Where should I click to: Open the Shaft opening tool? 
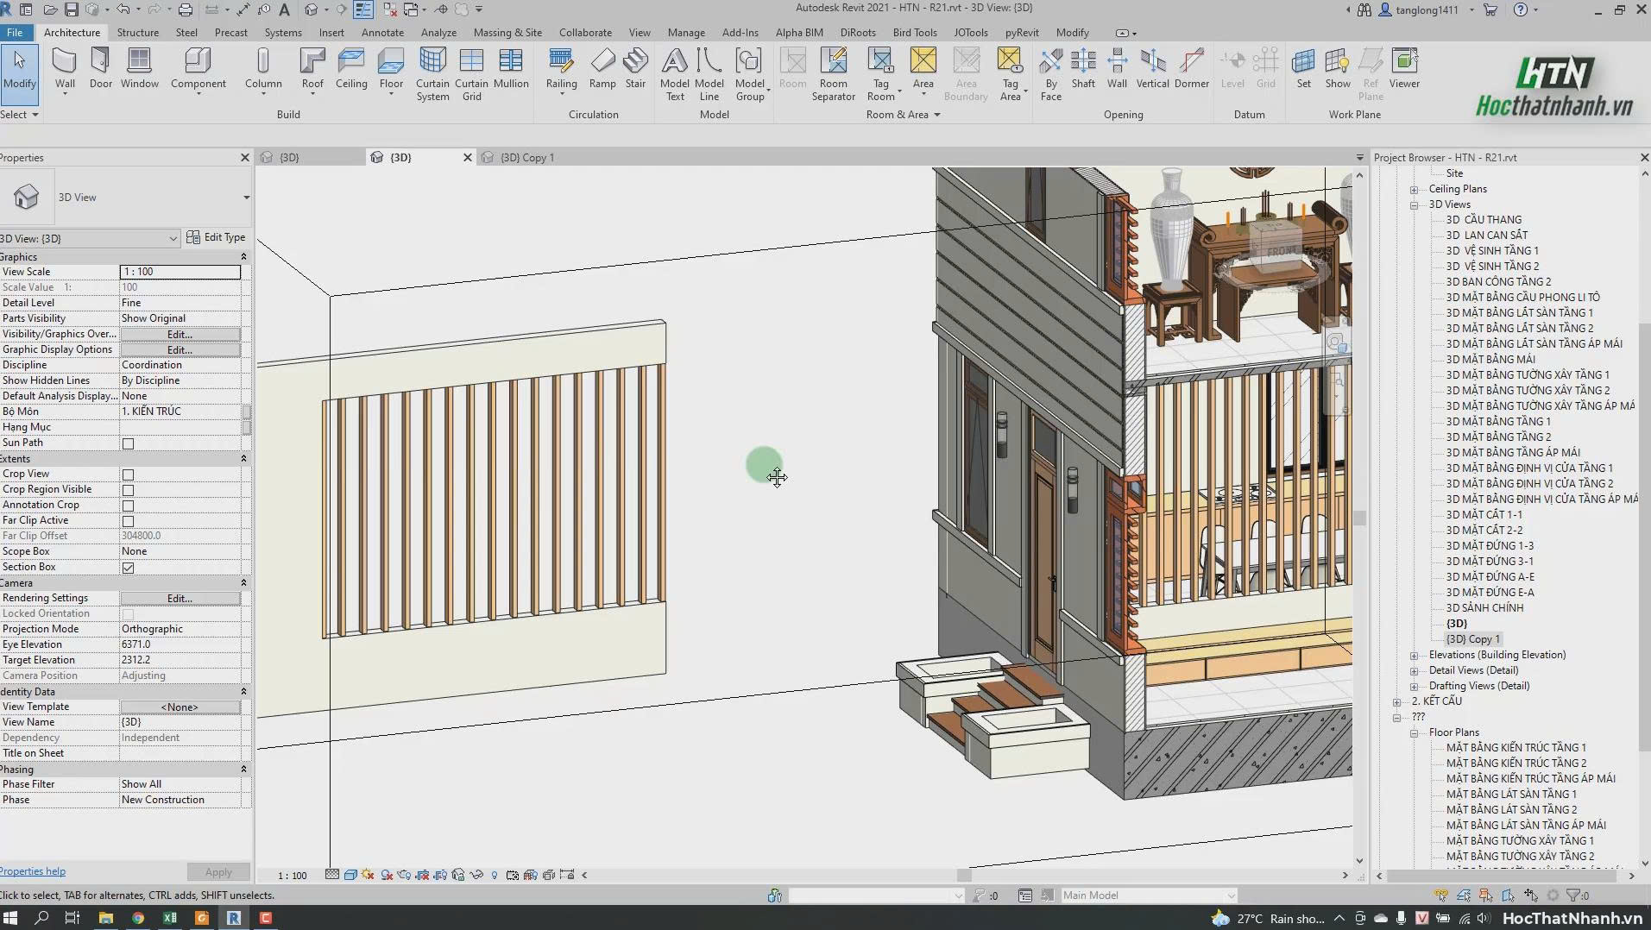[1083, 69]
